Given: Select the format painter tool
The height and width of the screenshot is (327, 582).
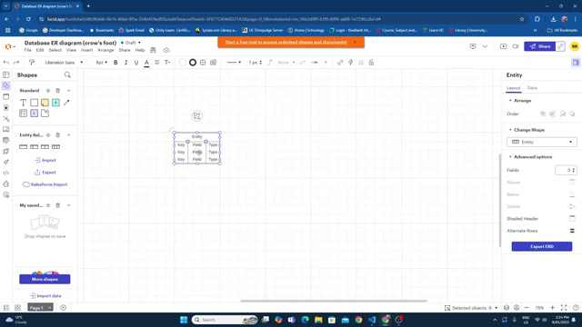Looking at the screenshot, I should [32, 63].
